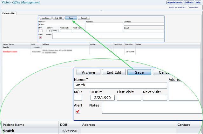The width and height of the screenshot is (203, 134).
Task: Sort by First Visit column header
Action: 130,44
